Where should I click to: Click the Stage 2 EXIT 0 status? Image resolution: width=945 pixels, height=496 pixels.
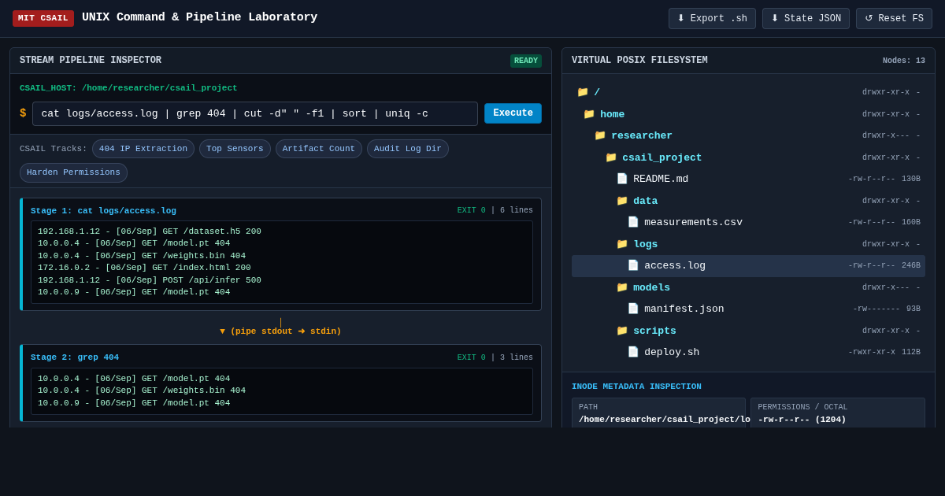pos(472,357)
